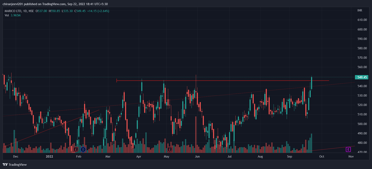Image resolution: width=372 pixels, height=169 pixels.
Task: Click the Vol 3.965M indicator legend
Action: coord(12,15)
